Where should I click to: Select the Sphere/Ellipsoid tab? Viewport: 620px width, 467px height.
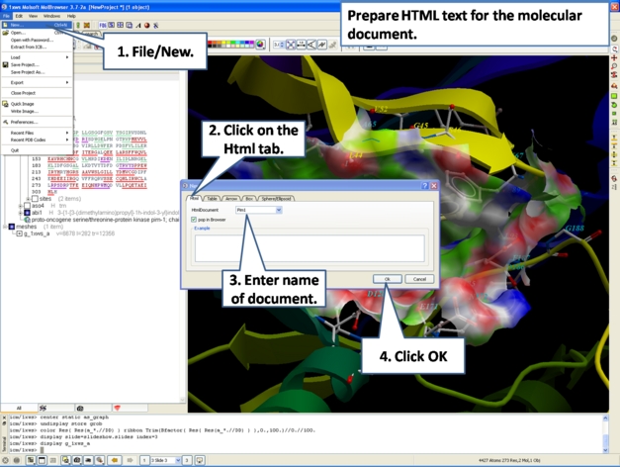pyautogui.click(x=277, y=198)
